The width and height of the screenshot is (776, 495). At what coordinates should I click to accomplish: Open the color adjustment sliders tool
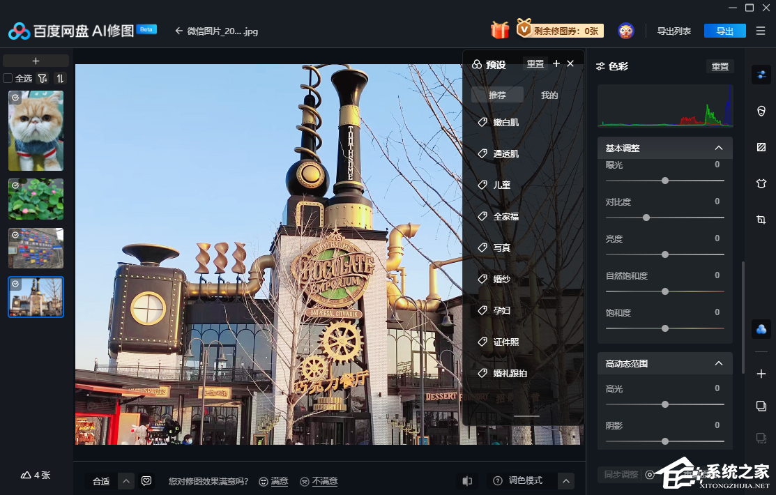(x=761, y=75)
